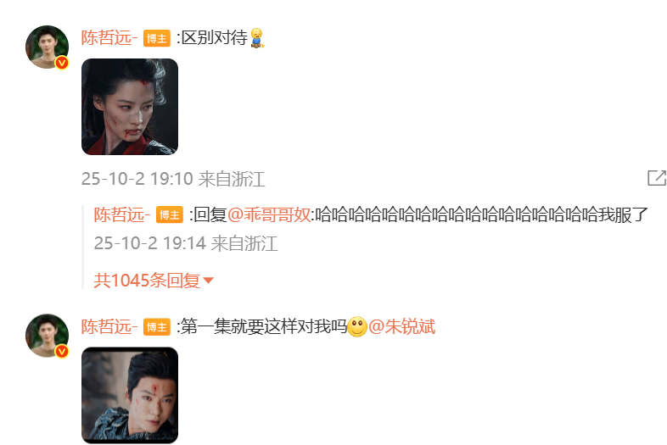Screen dimensions: 667x445
Task: Click the smiley emoji before @朱锐斌
Action: [x=357, y=327]
